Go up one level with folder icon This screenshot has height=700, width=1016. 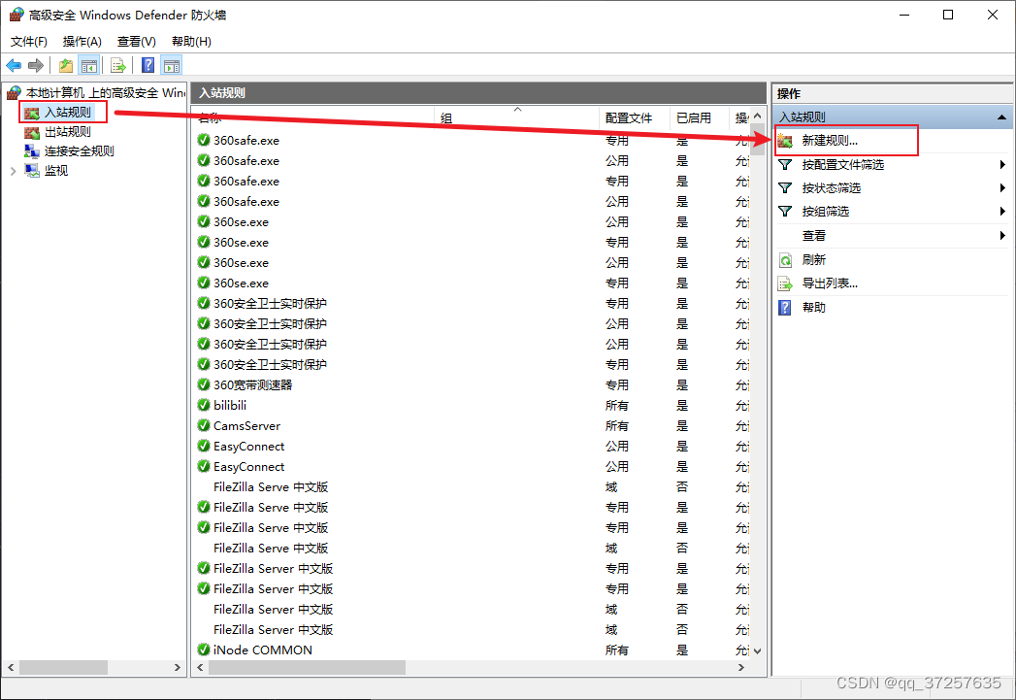(65, 65)
